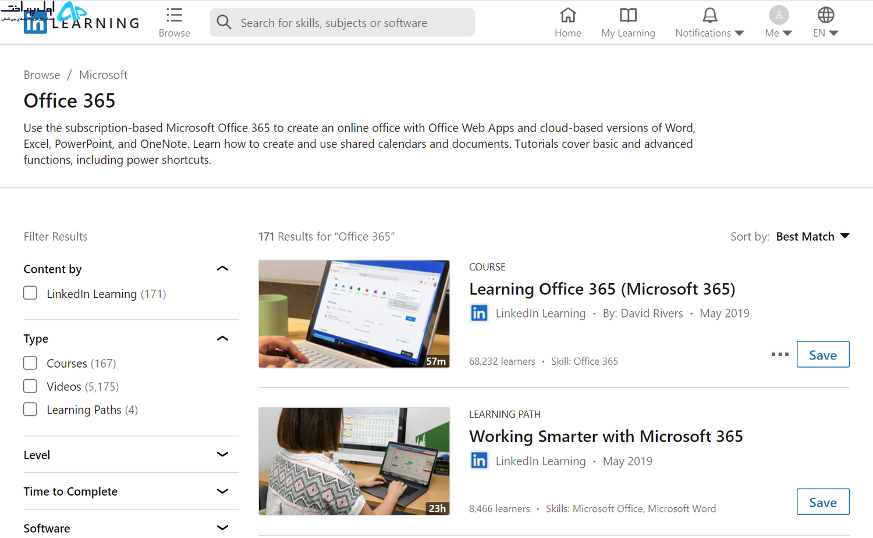Open the Browse menu label
The image size is (873, 538).
pos(174,33)
